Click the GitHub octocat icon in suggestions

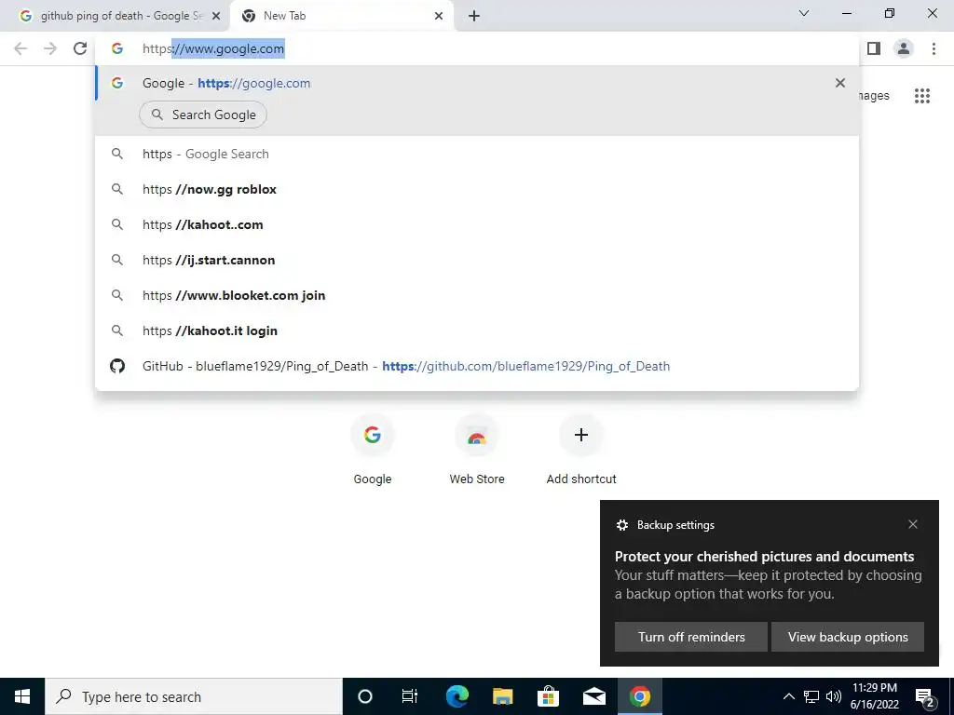(117, 366)
